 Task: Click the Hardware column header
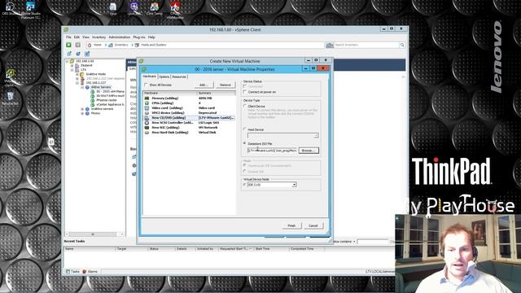(170, 94)
